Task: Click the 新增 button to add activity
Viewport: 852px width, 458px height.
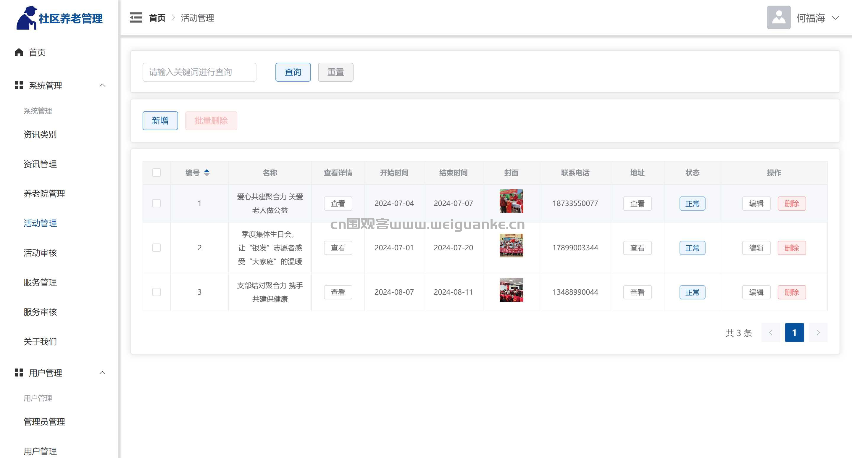Action: click(160, 120)
